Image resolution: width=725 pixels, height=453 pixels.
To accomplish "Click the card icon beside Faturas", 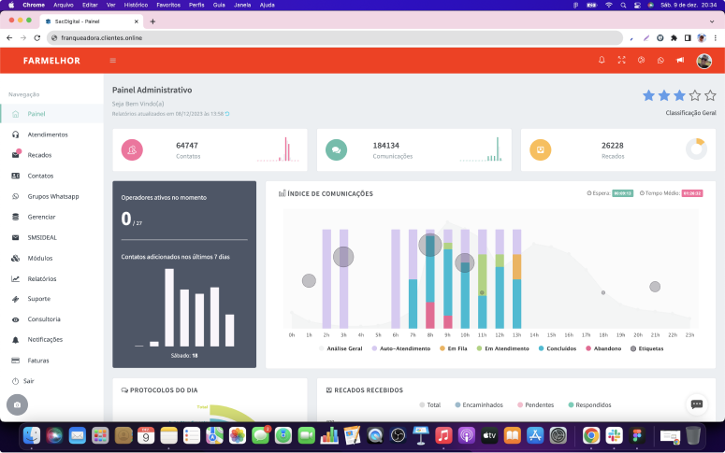I will (x=15, y=361).
